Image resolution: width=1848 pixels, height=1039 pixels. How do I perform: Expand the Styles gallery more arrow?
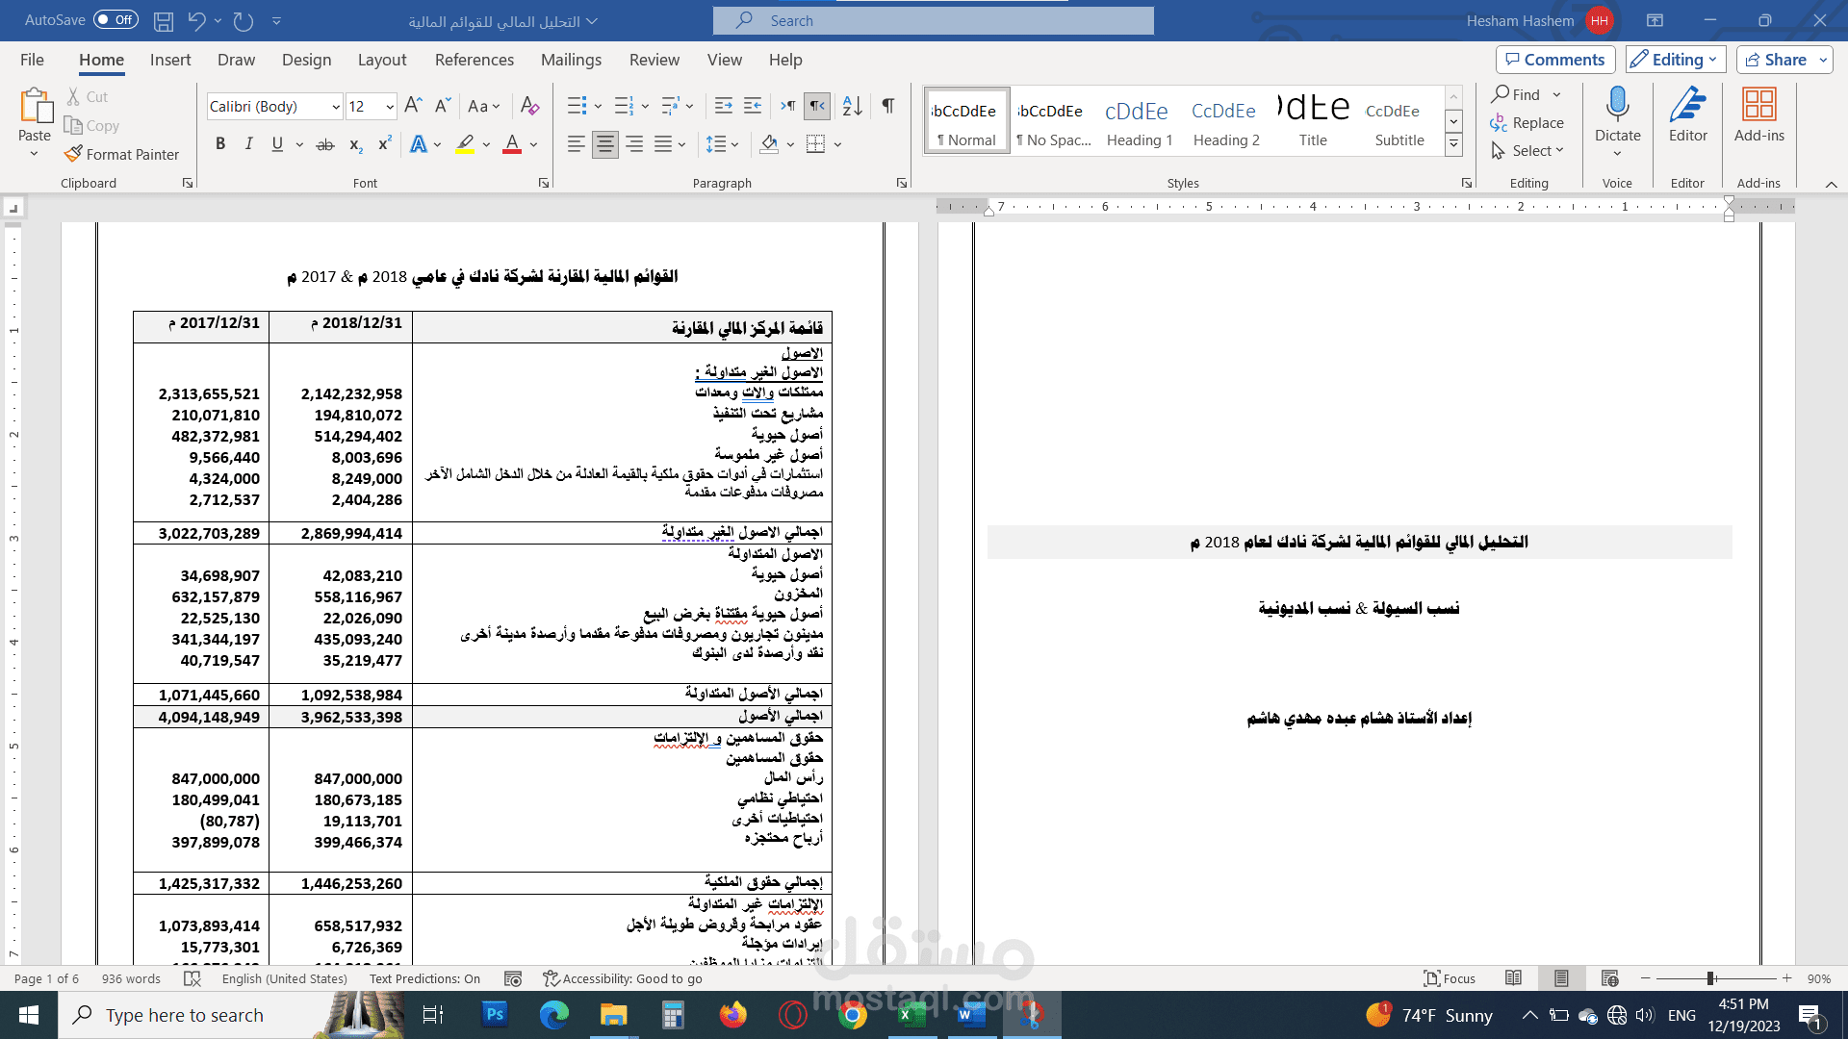click(1454, 144)
